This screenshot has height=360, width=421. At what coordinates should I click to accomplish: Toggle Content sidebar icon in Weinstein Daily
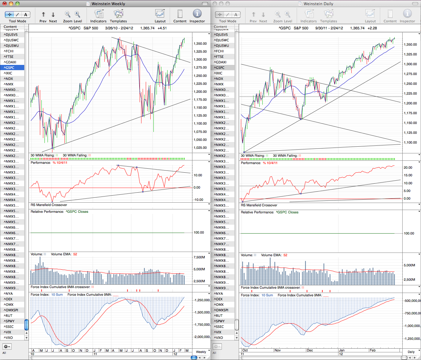pyautogui.click(x=390, y=14)
